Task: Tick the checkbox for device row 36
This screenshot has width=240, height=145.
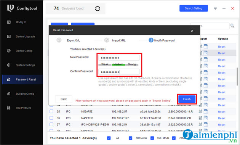Action: point(51,118)
